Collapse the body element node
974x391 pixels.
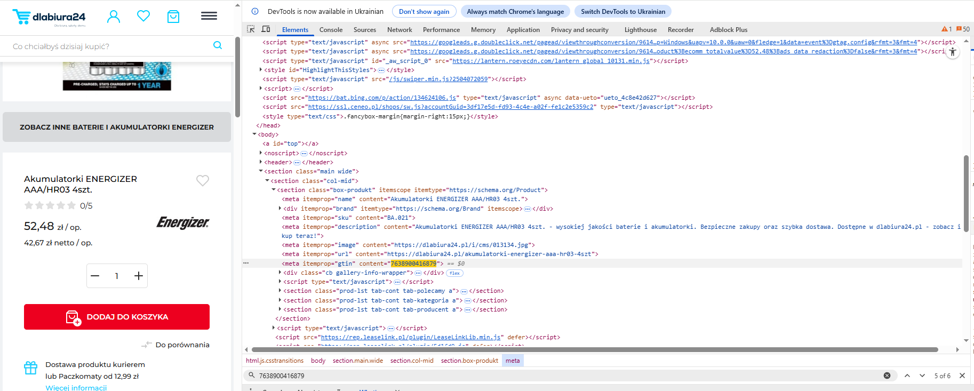pyautogui.click(x=254, y=134)
